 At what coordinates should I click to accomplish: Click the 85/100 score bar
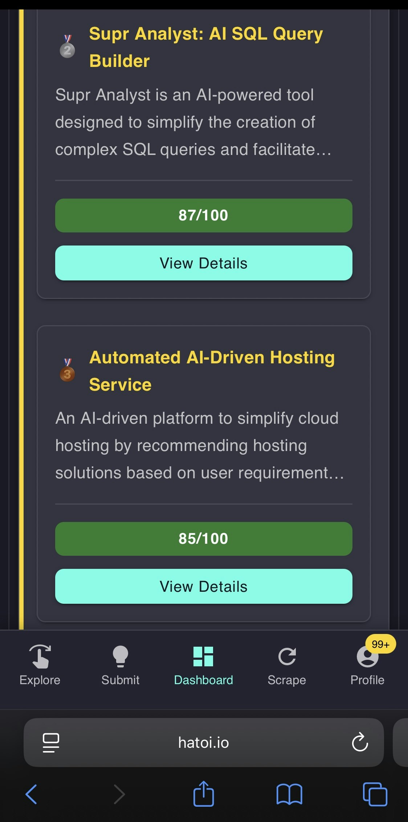204,539
